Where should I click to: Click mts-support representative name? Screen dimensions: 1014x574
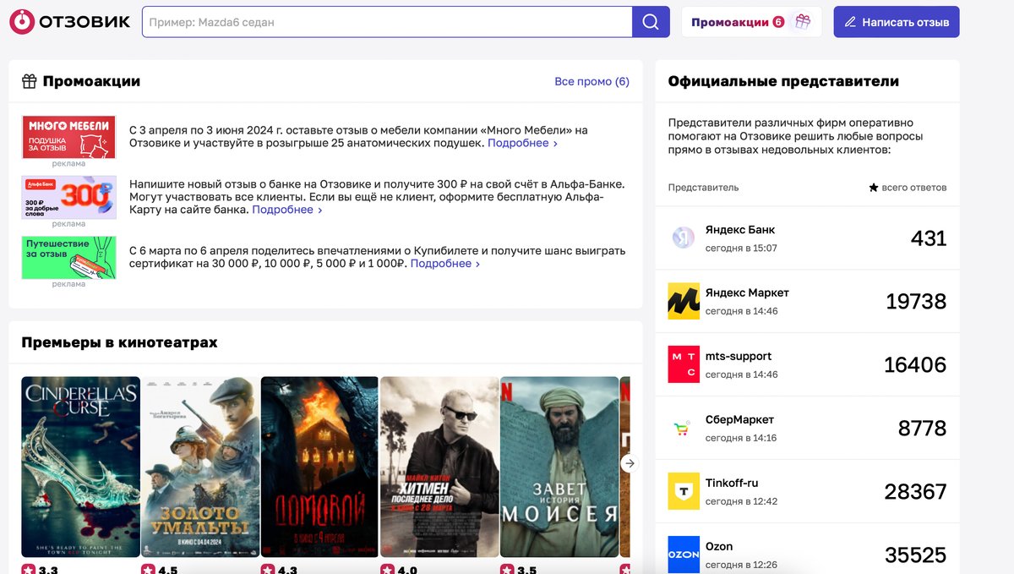pos(739,356)
